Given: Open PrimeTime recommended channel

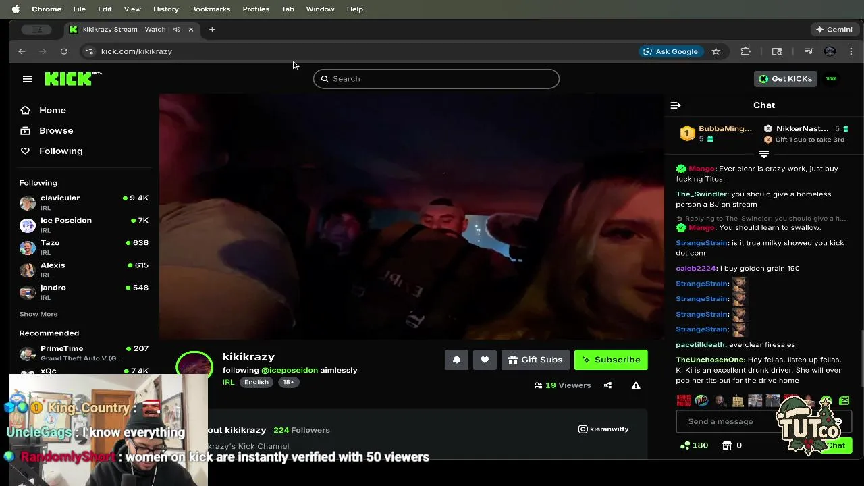Looking at the screenshot, I should click(x=84, y=353).
